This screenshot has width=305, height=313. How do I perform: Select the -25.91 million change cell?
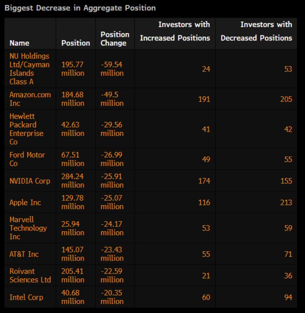(112, 181)
